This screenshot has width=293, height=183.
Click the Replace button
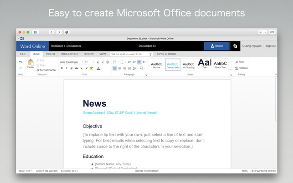click(x=242, y=68)
